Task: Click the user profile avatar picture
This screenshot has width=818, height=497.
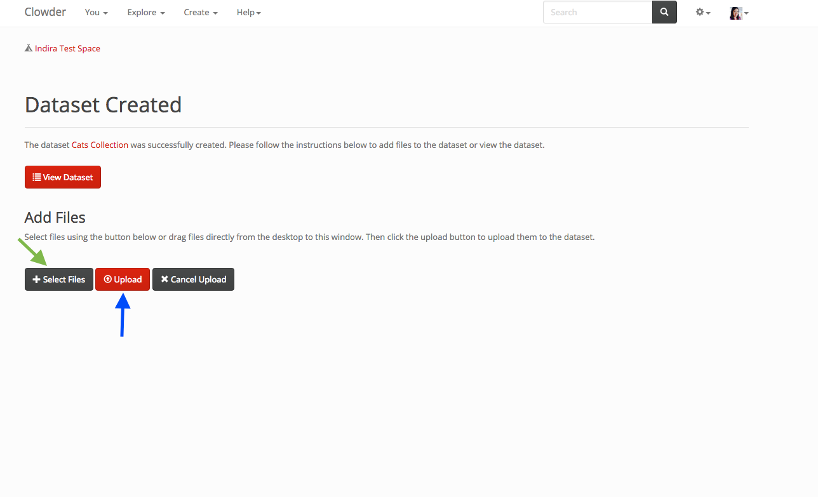Action: coord(735,13)
